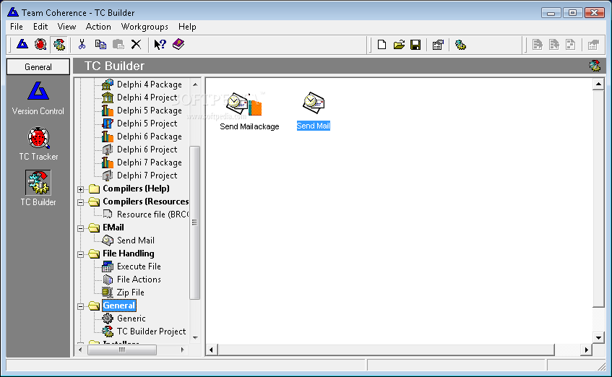The width and height of the screenshot is (612, 377).
Task: Open the View menu
Action: 66,27
